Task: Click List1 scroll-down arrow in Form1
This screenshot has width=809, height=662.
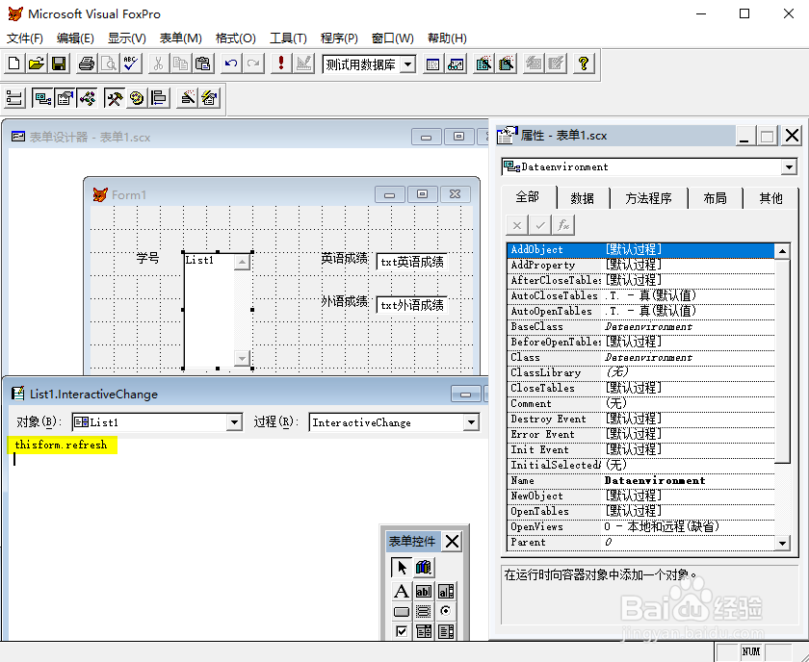Action: pos(242,358)
